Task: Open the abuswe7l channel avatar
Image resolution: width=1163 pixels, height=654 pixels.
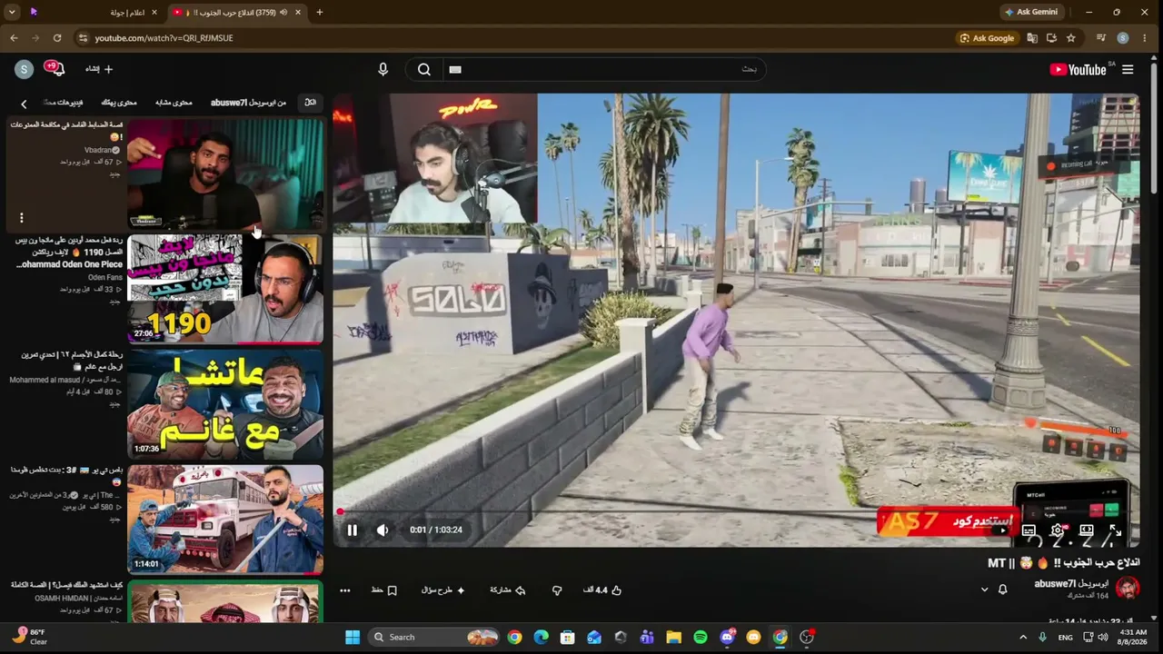Action: (x=1128, y=589)
